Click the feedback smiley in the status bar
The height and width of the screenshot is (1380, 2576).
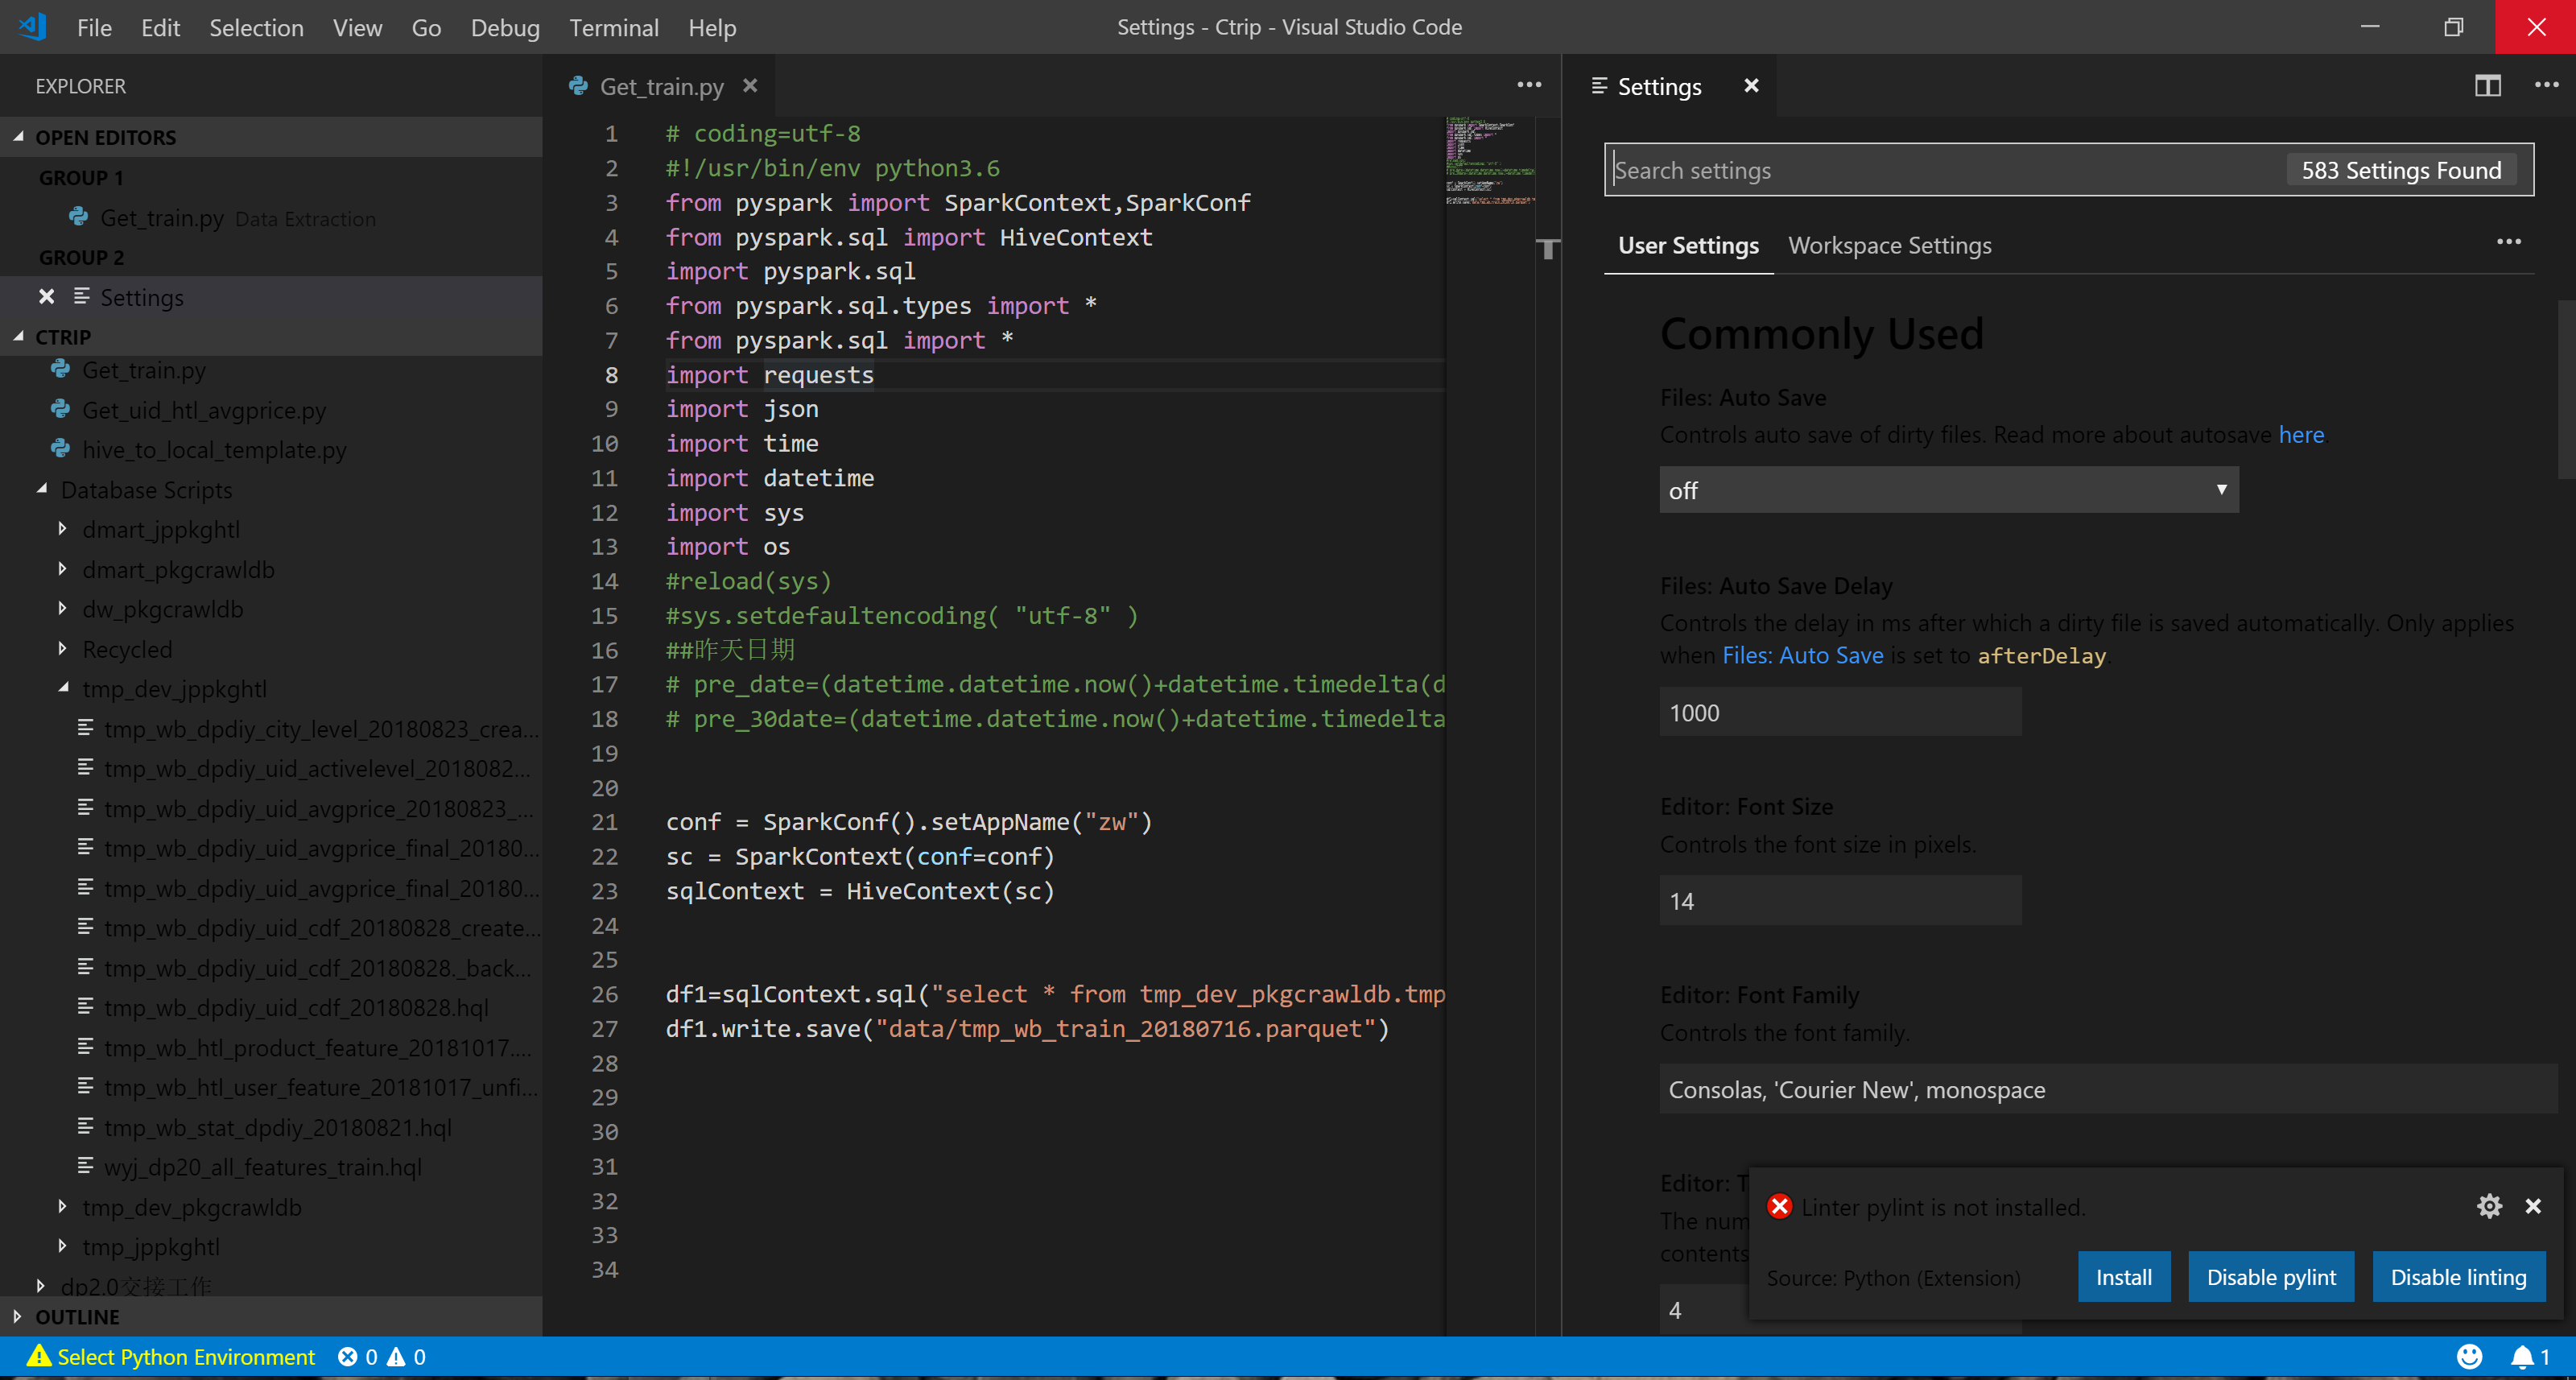tap(2469, 1357)
